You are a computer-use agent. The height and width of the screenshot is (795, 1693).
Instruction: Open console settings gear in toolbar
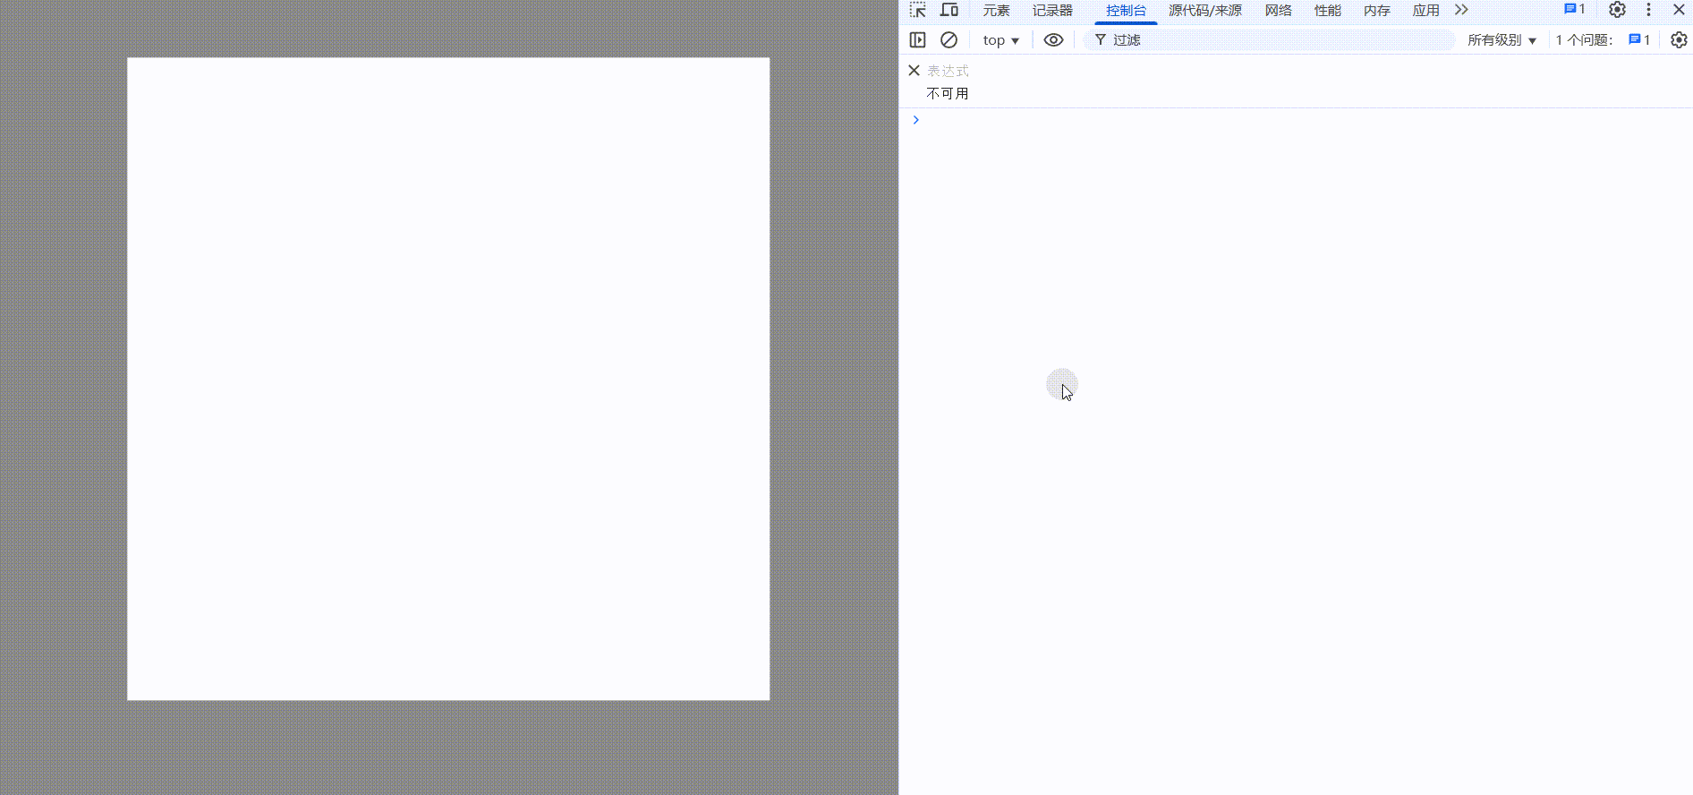(x=1679, y=39)
